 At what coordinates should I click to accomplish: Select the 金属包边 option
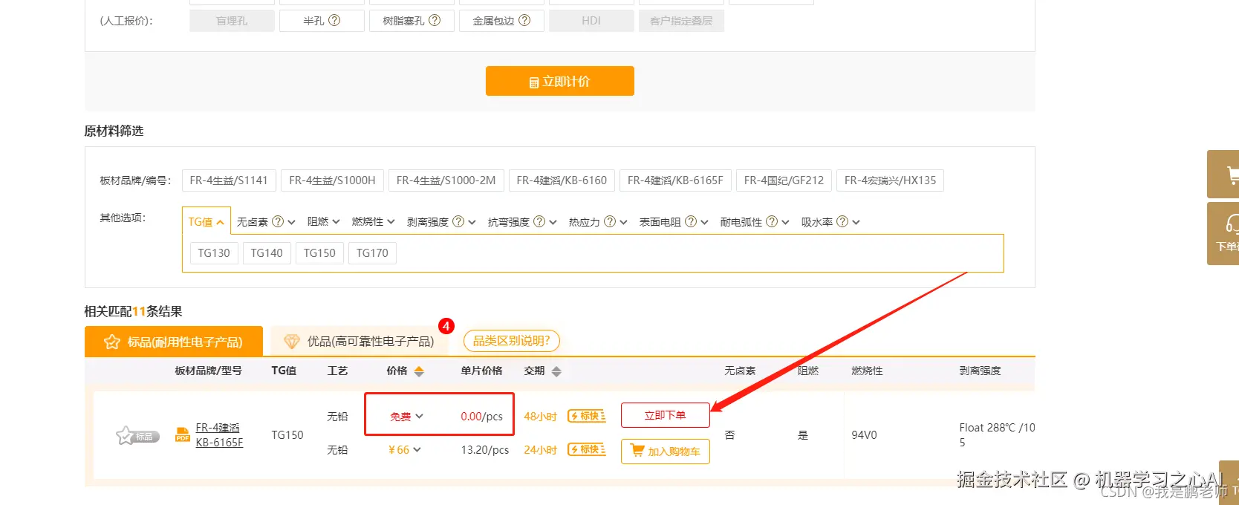(x=501, y=21)
